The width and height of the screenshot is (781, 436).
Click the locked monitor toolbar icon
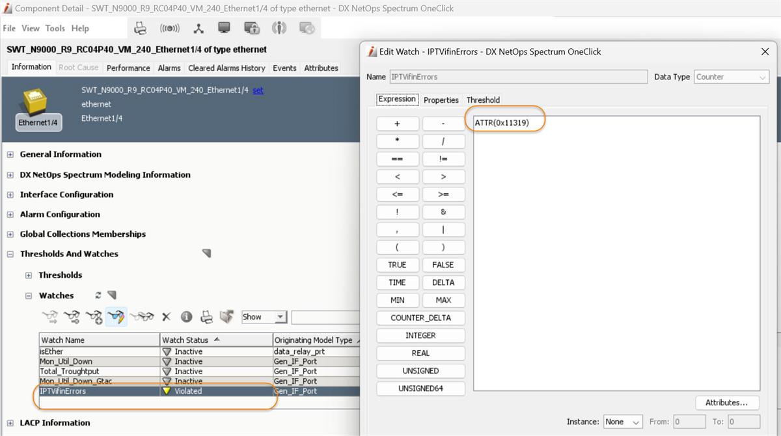[x=252, y=28]
